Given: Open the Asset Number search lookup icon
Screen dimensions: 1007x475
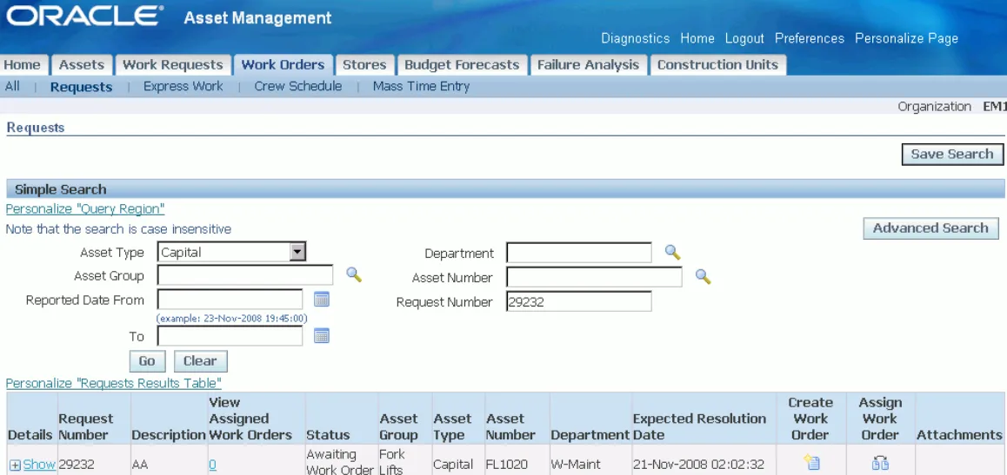Looking at the screenshot, I should 704,277.
